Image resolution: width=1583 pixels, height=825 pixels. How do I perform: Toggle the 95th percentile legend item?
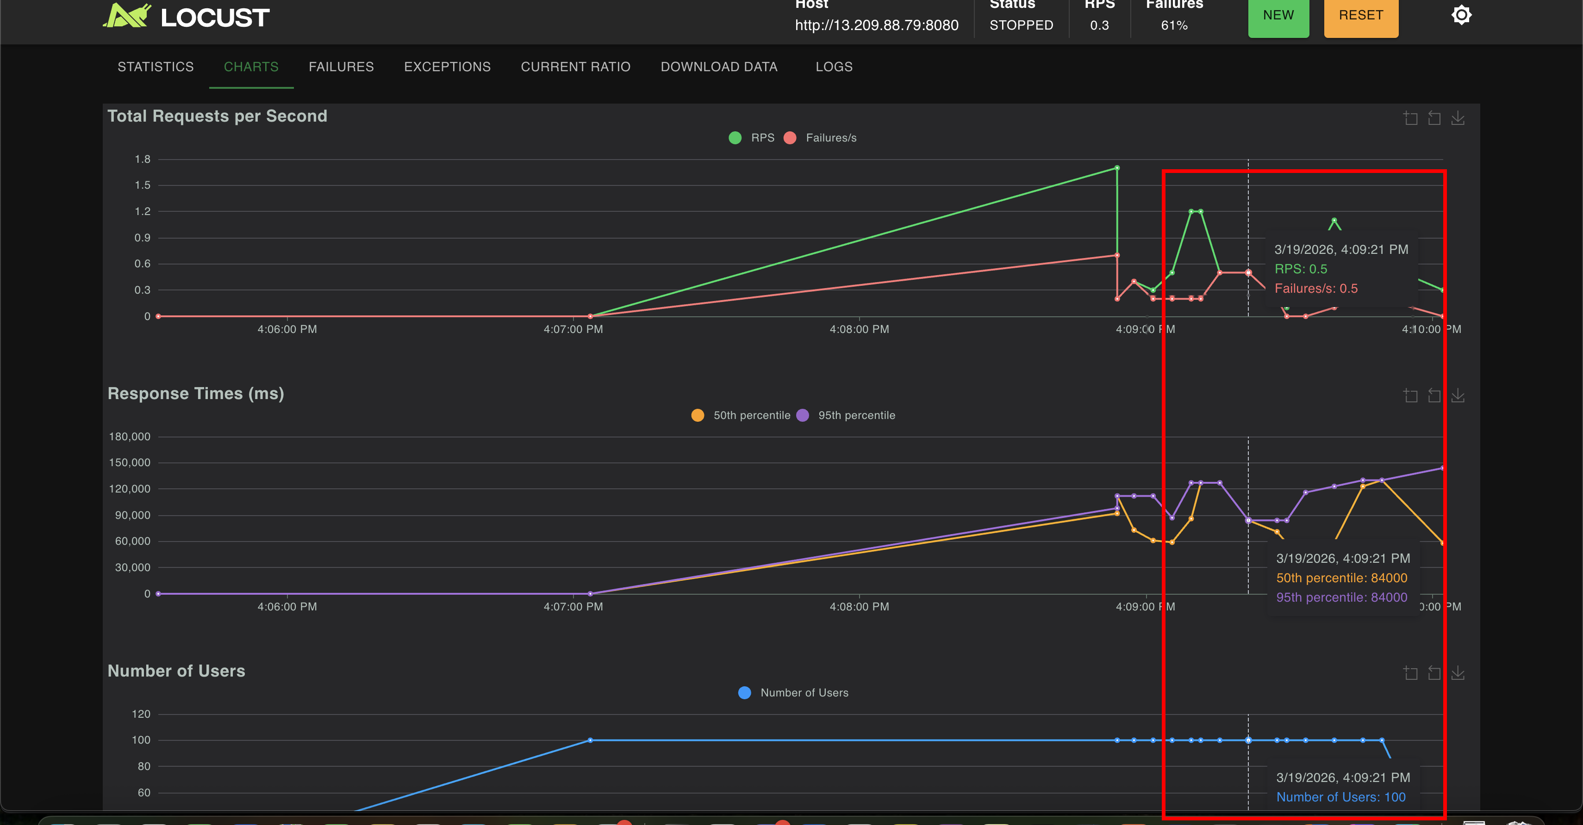846,415
